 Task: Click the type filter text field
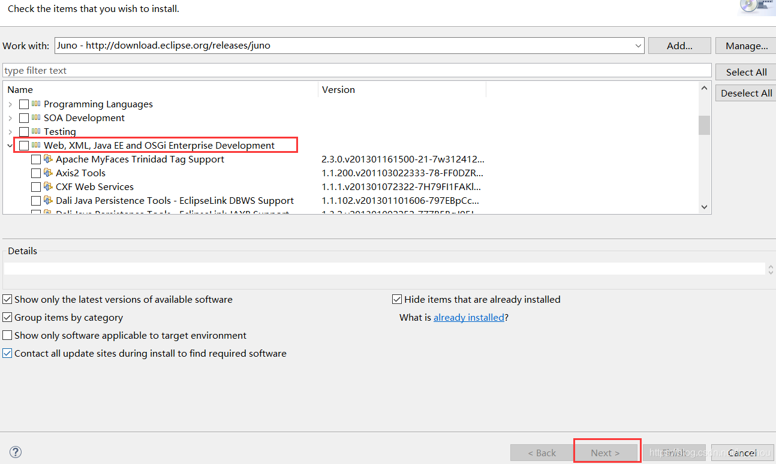click(x=357, y=70)
